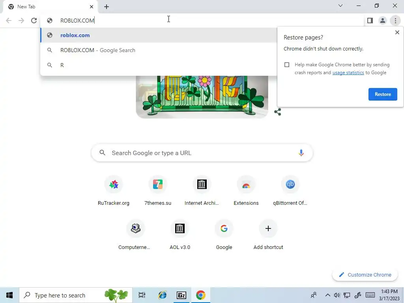This screenshot has height=303, width=404.
Task: Open the tab search chevron
Action: (340, 6)
